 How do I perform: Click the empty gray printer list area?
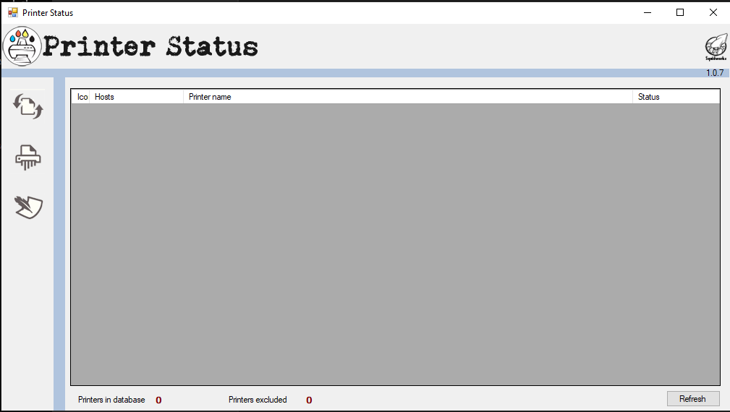395,244
